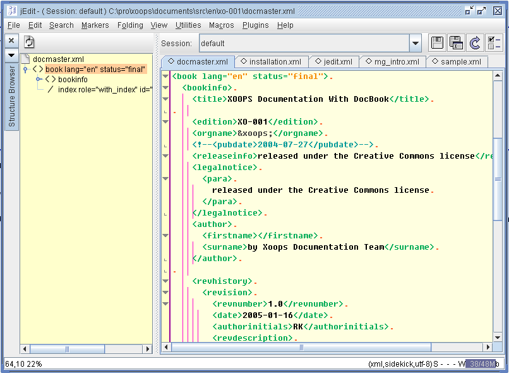Click the editor horizontal scrollbar thumb
This screenshot has height=373, width=509.
[301, 347]
